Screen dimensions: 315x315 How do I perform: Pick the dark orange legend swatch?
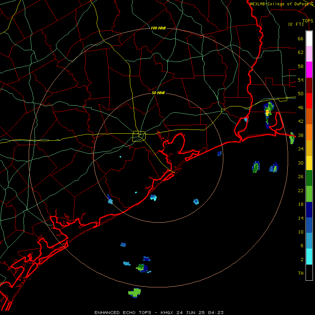point(309,116)
